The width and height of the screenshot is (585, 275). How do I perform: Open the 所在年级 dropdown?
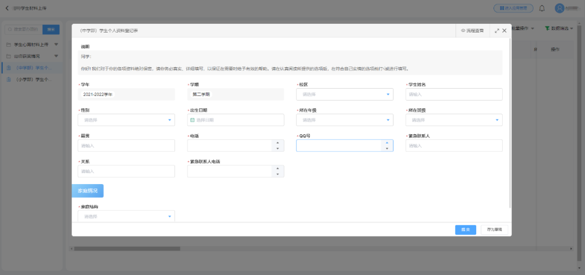click(x=344, y=120)
